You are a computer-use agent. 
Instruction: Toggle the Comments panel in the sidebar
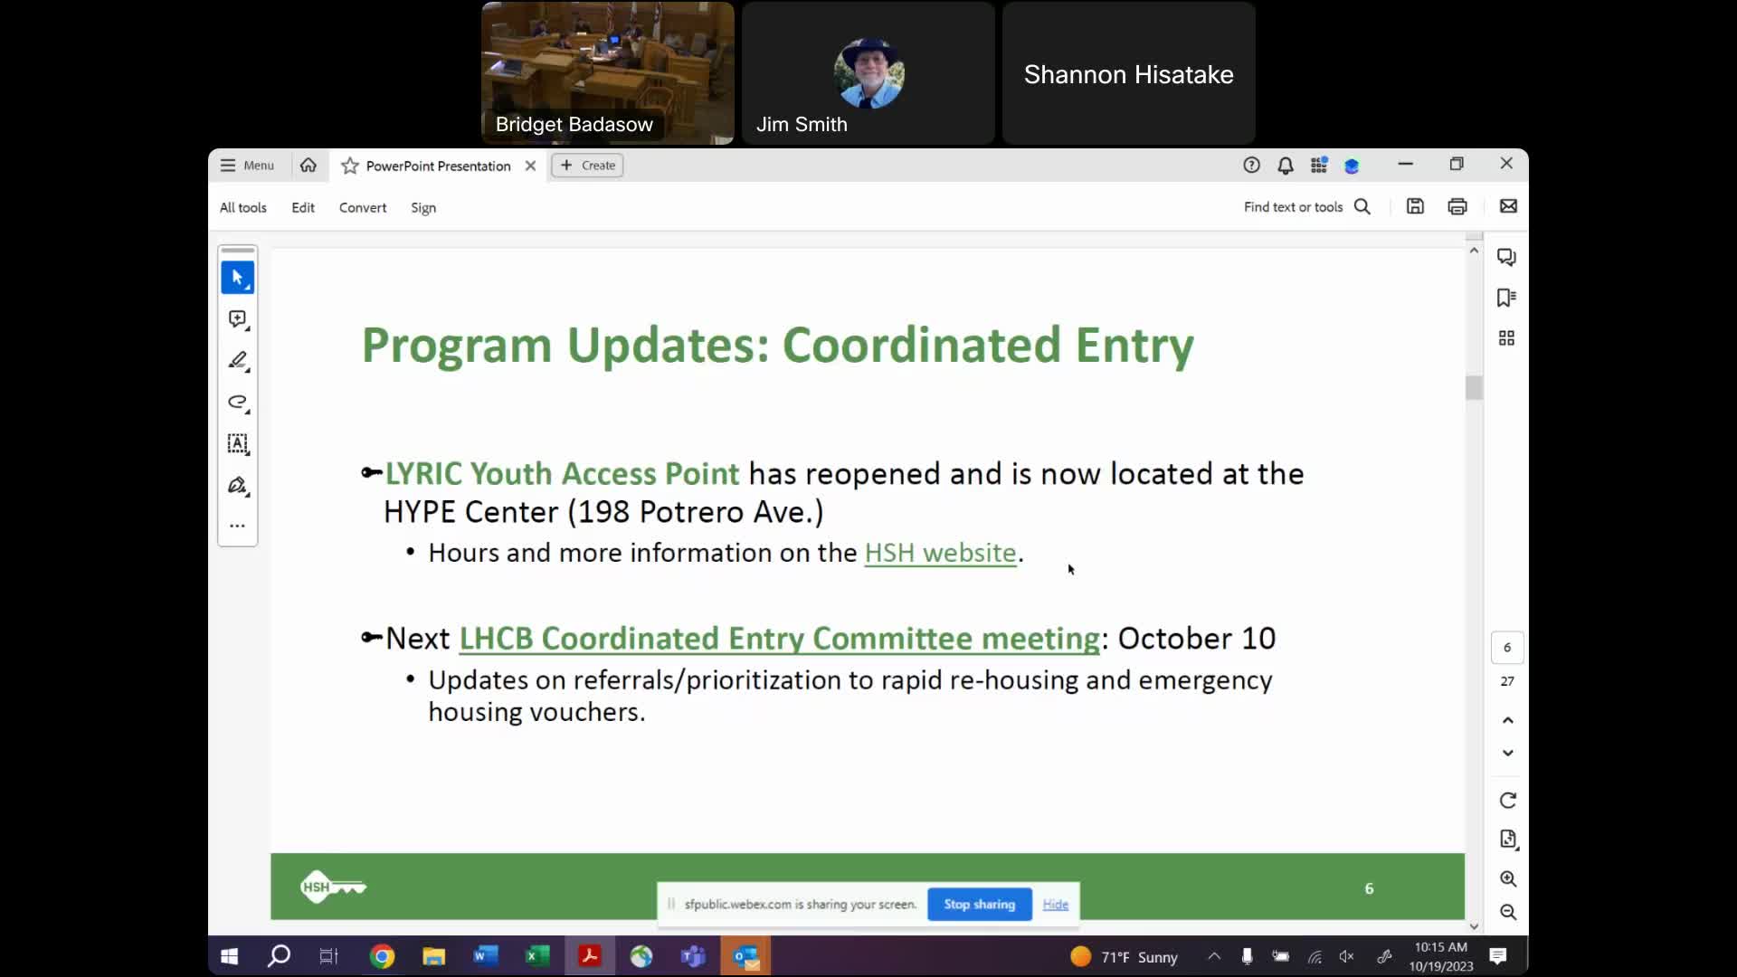pyautogui.click(x=1507, y=257)
